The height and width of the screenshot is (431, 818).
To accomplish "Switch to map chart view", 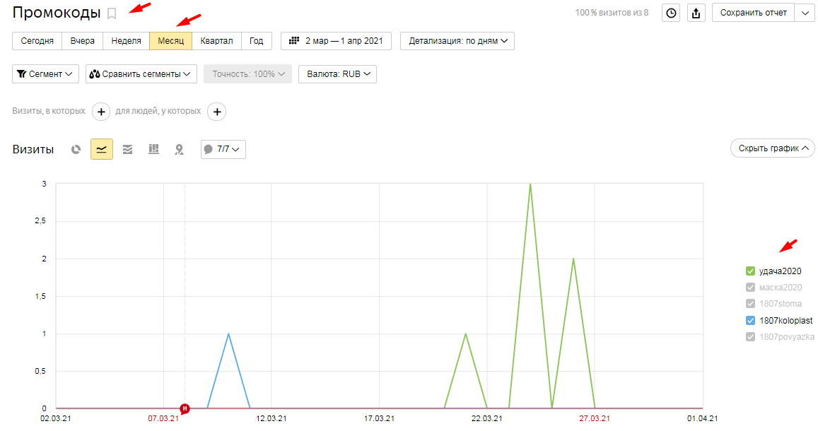I will pos(180,149).
